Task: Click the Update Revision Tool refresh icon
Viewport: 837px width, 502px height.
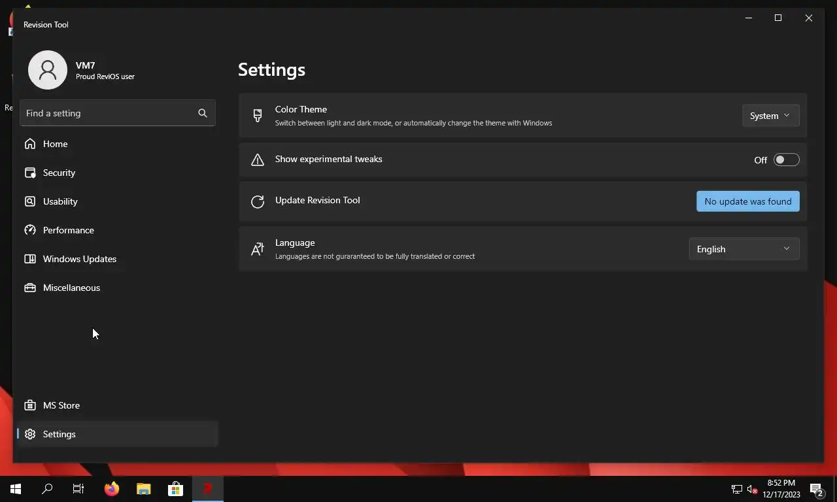Action: 258,201
